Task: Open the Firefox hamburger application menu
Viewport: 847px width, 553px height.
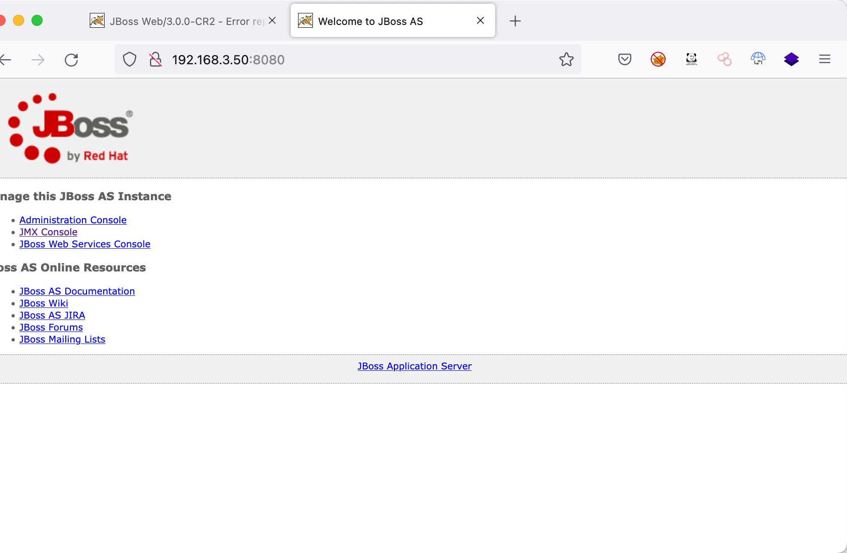Action: pos(824,59)
